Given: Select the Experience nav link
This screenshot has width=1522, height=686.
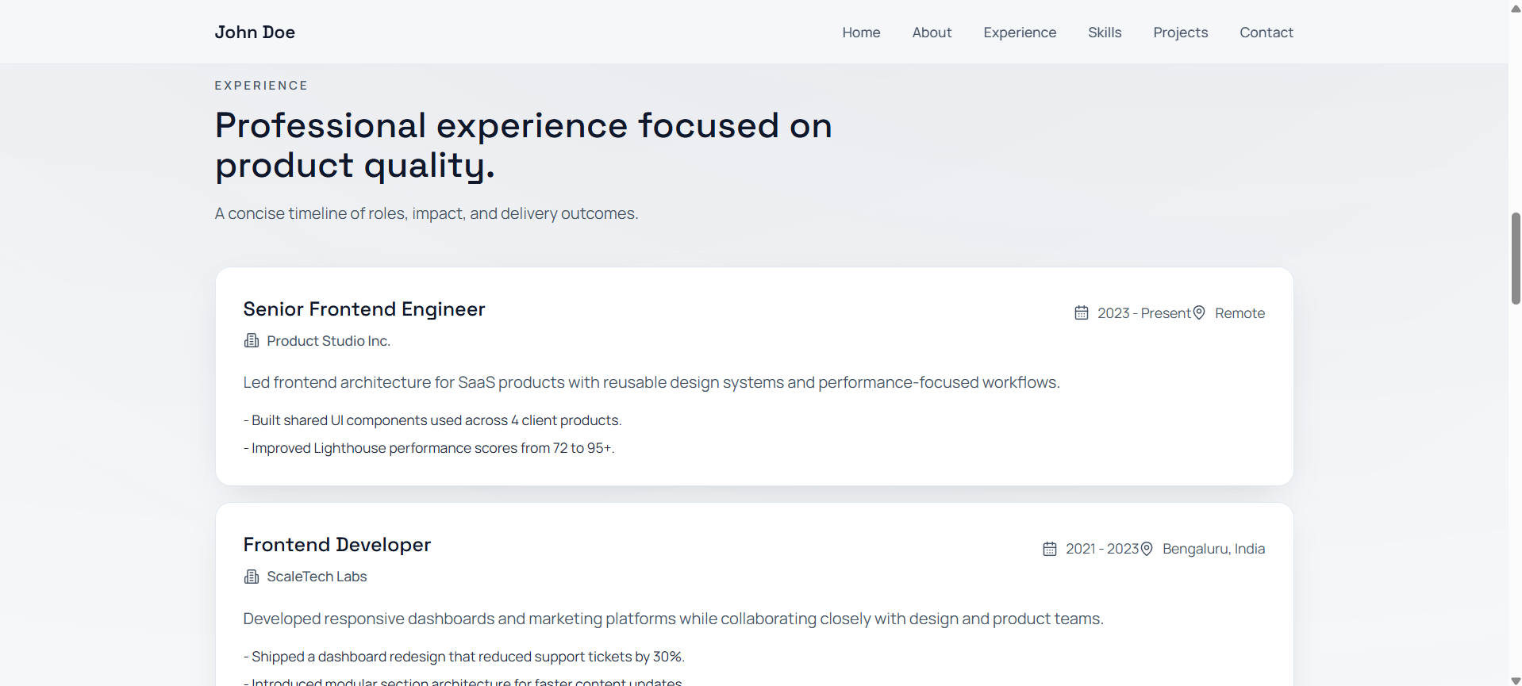Looking at the screenshot, I should [1020, 33].
